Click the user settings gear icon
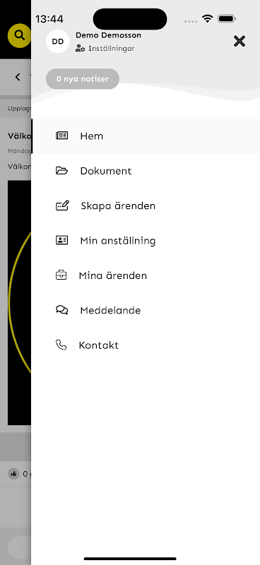This screenshot has height=565, width=260. [80, 49]
